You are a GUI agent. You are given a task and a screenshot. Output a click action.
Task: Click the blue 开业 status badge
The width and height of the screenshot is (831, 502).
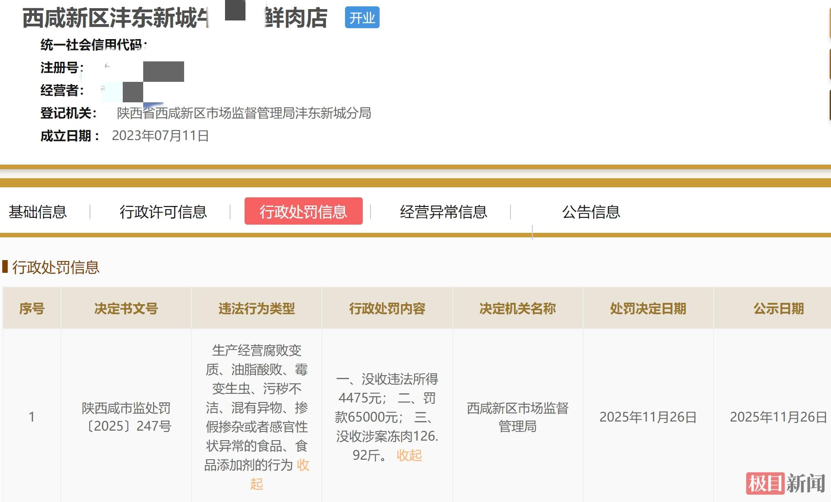[x=362, y=18]
